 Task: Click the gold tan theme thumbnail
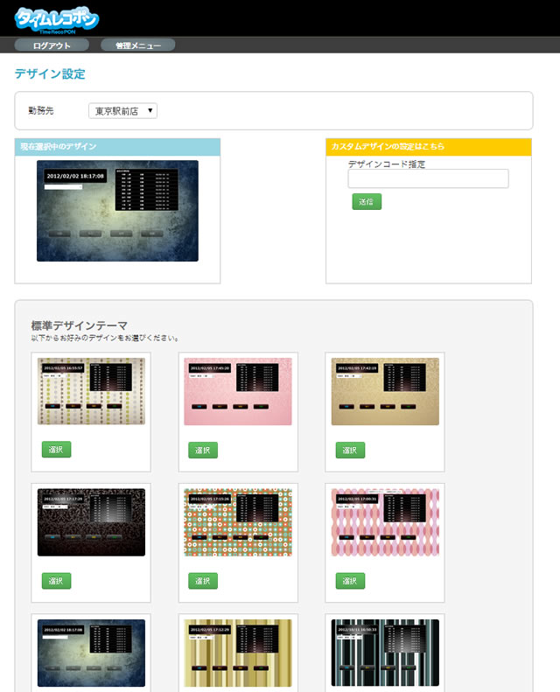click(385, 391)
